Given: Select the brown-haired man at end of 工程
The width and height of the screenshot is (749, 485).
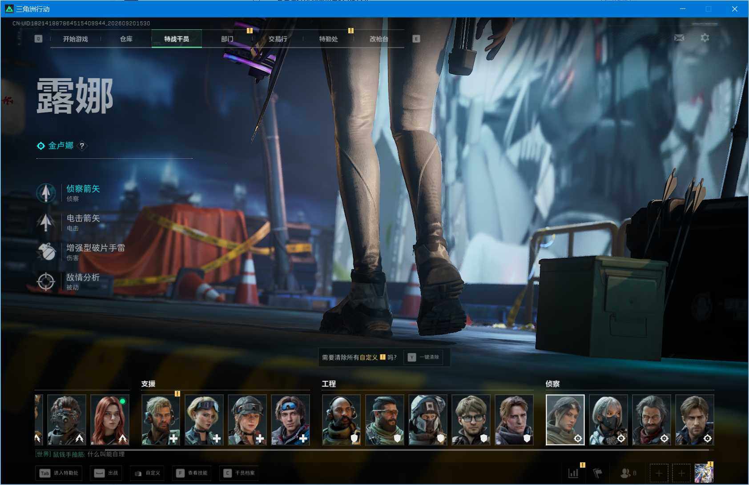Looking at the screenshot, I should tap(514, 420).
